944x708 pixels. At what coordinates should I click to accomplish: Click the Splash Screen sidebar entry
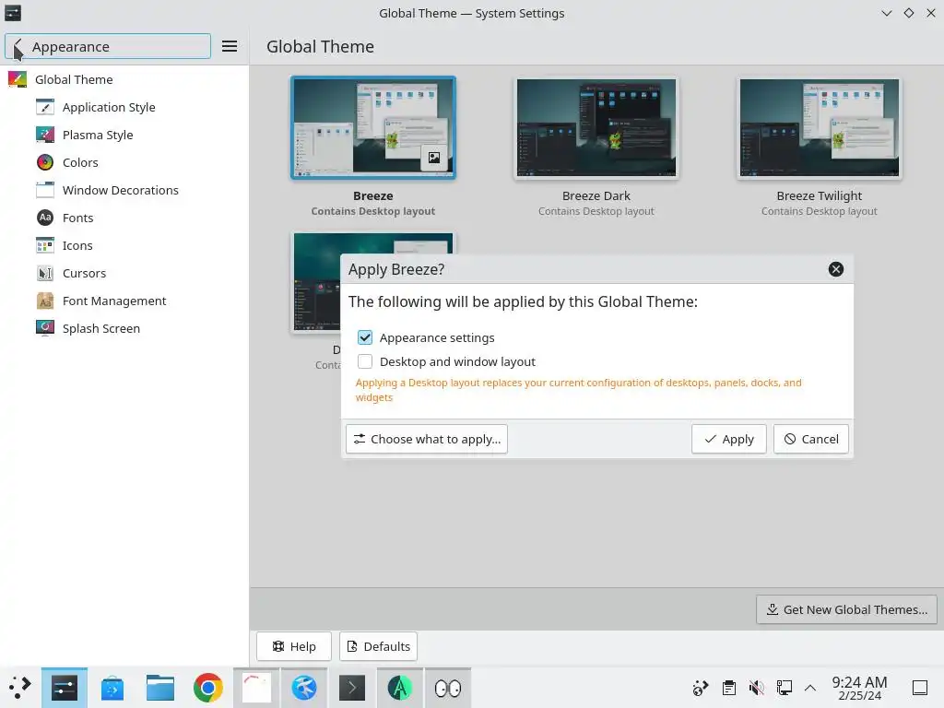(124, 329)
